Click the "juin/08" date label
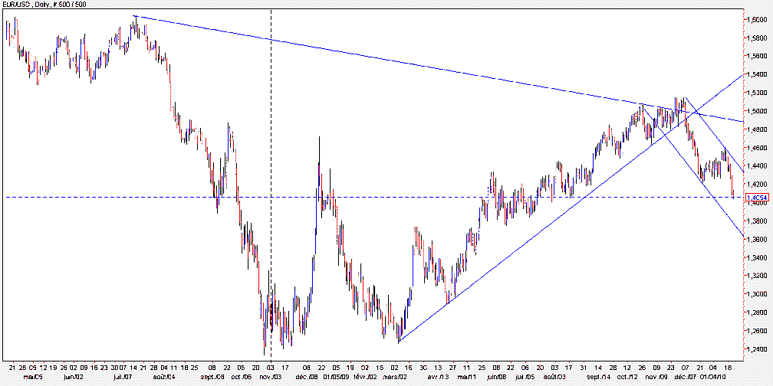The height and width of the screenshot is (386, 773). click(496, 377)
